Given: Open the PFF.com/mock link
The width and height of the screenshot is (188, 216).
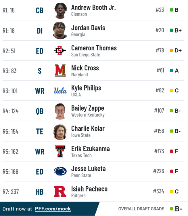Looking at the screenshot, I should [x=53, y=209].
